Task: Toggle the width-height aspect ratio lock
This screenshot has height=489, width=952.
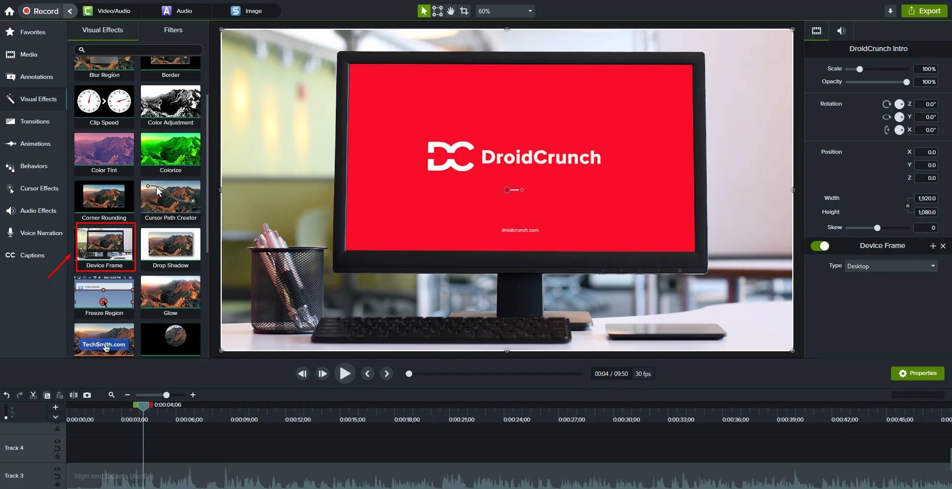Action: tap(908, 205)
